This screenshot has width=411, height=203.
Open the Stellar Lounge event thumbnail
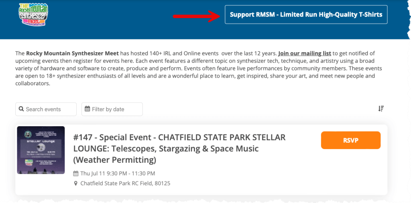tap(41, 150)
